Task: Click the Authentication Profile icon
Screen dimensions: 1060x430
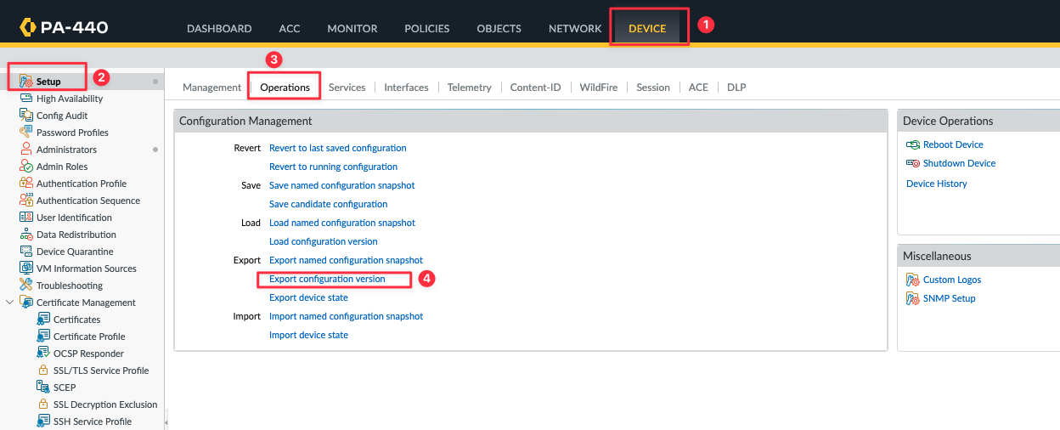Action: coord(26,184)
